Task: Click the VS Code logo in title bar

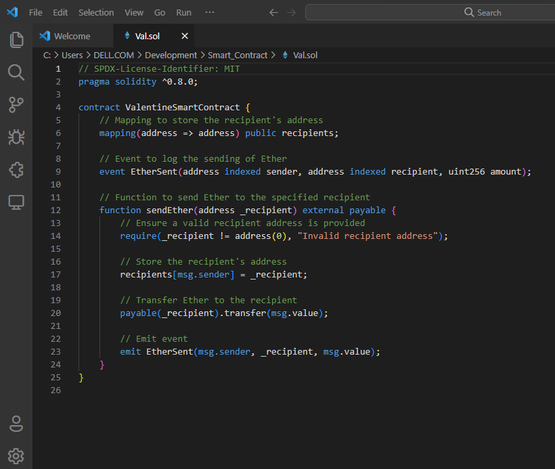Action: [x=12, y=12]
